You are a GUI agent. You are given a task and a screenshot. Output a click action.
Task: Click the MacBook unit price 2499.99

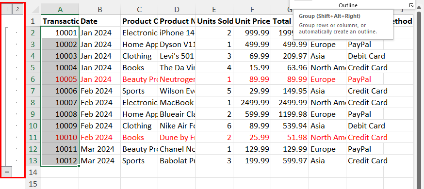[252, 102]
